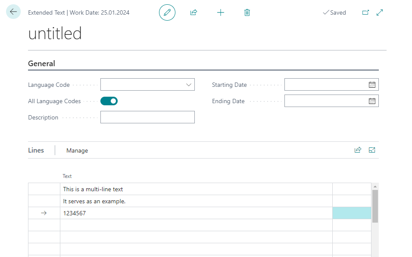Expand page to full-screen arrows icon

[380, 12]
